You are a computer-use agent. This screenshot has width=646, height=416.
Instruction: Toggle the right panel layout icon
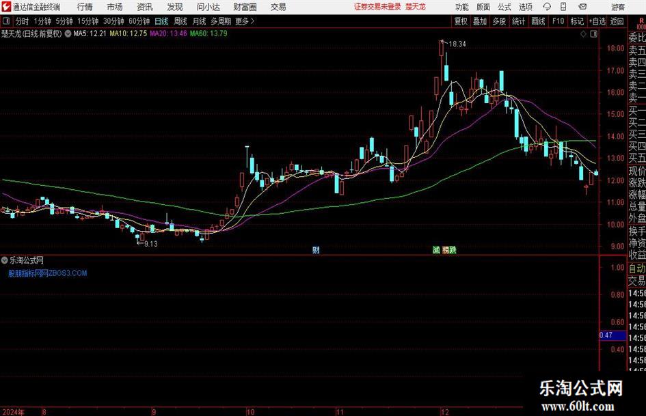(x=593, y=34)
